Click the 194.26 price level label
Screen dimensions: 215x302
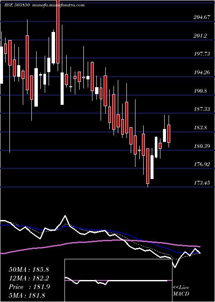[x=202, y=72]
